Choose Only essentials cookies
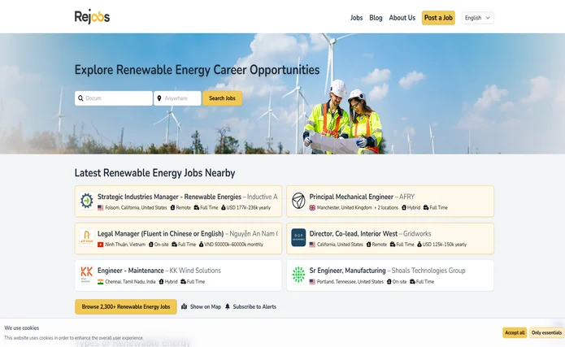The height and width of the screenshot is (347, 565). click(546, 332)
